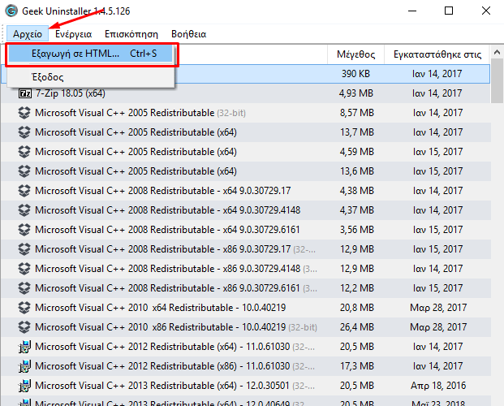This screenshot has width=504, height=406.
Task: Maximize the Geek Uninstaller window
Action: pyautogui.click(x=449, y=11)
